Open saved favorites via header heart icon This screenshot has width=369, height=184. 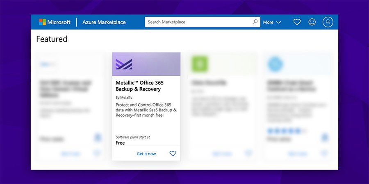tap(297, 22)
